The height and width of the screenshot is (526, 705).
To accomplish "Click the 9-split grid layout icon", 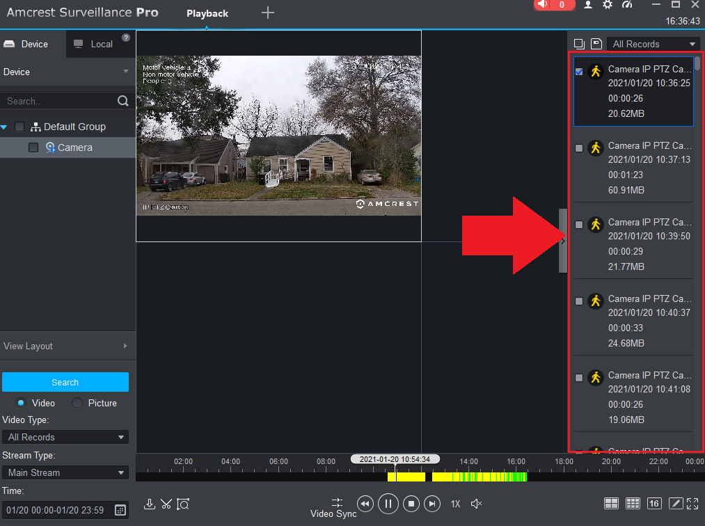I will 633,503.
